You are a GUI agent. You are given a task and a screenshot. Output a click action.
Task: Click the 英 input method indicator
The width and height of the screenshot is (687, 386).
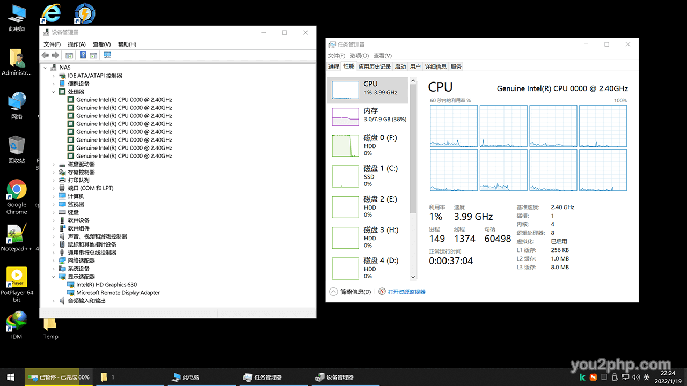point(646,377)
